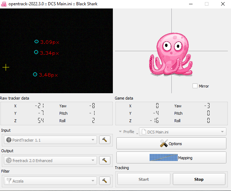Open the DCS Main.ini profile selector
Image resolution: width=231 pixels, height=191 pixels.
coord(182,132)
